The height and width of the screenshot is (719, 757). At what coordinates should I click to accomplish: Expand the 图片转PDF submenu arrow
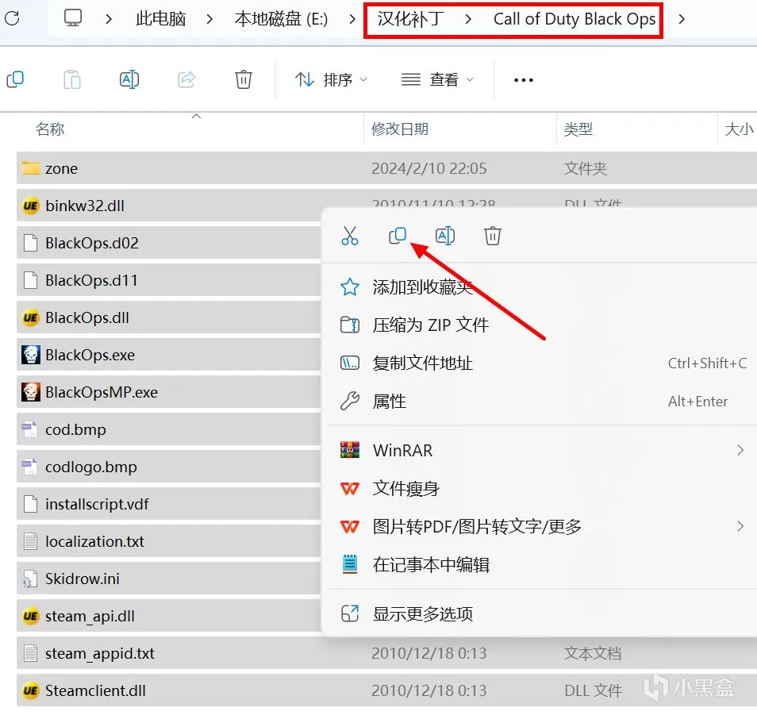740,526
